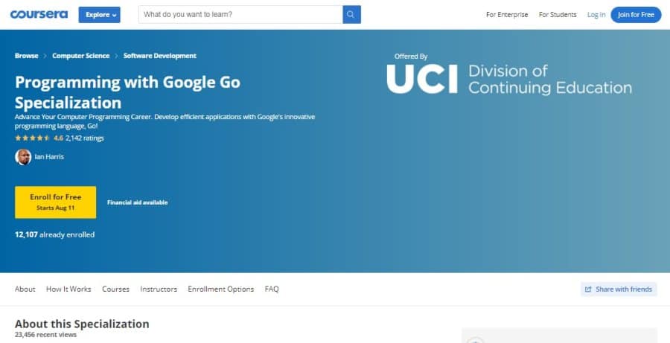Click the 'Programming with Google Go Specialization' title
This screenshot has width=670, height=343.
pos(127,92)
